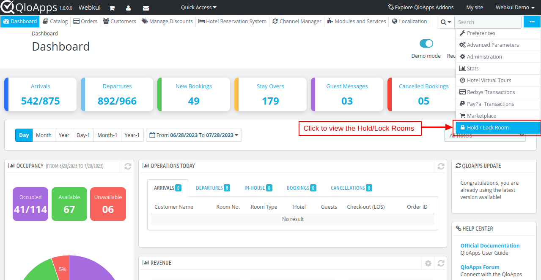Select the Month range button
541x280 pixels.
[x=44, y=135]
